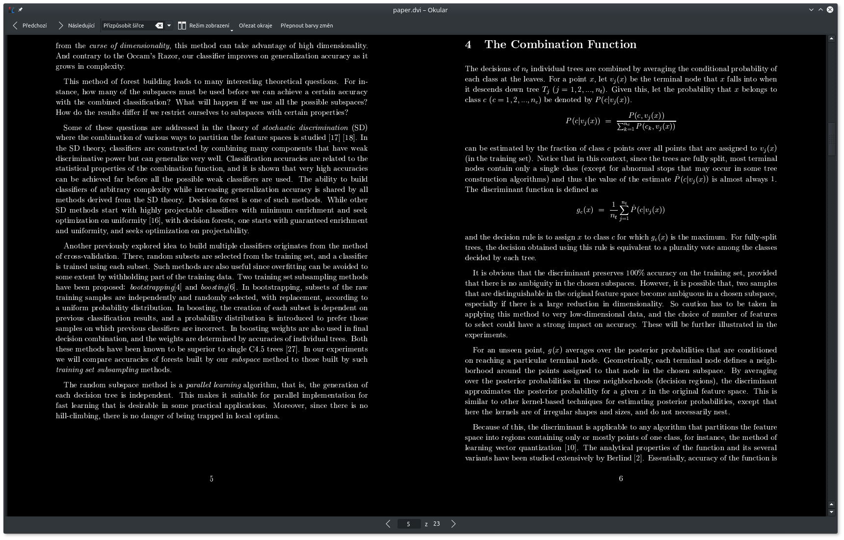Screen dimensions: 844x540
Task: Click the italic phrase "stochastic discrimination"
Action: (x=305, y=128)
